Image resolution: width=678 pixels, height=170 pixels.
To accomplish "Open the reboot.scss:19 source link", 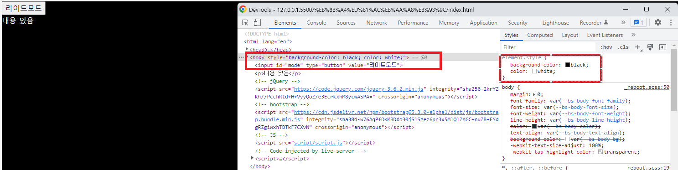I will tap(648, 168).
